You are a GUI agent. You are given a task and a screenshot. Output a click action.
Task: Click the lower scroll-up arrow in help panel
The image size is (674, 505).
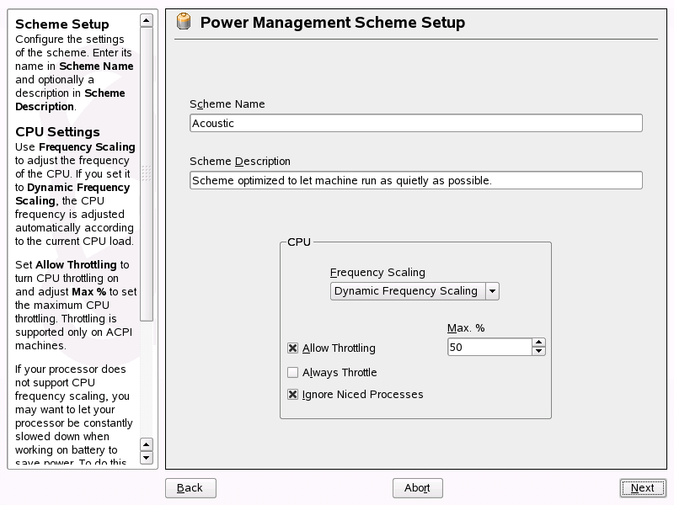[x=147, y=444]
